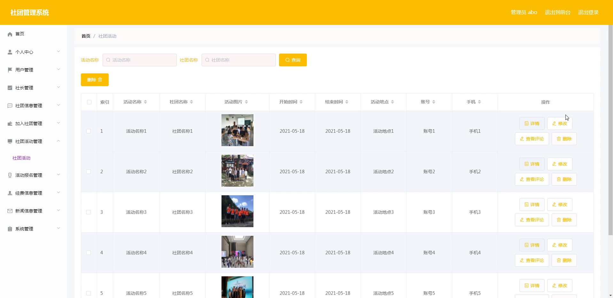Click the flag icon for 用户管理
The height and width of the screenshot is (298, 613).
coord(10,70)
